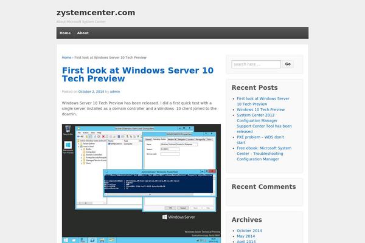Screen dimensions: 365x243
Task: Click the Recent Posts heading
Action: point(255,87)
